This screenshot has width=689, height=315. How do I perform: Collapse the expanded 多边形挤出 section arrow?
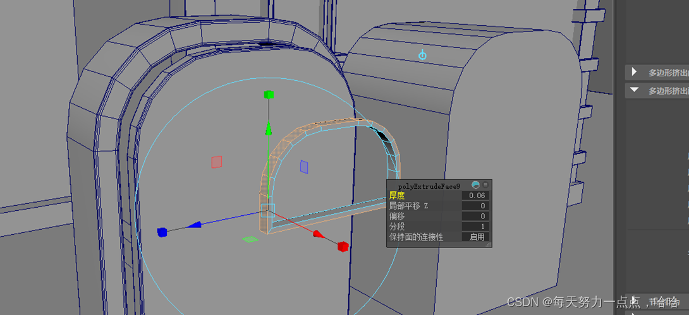pyautogui.click(x=634, y=90)
